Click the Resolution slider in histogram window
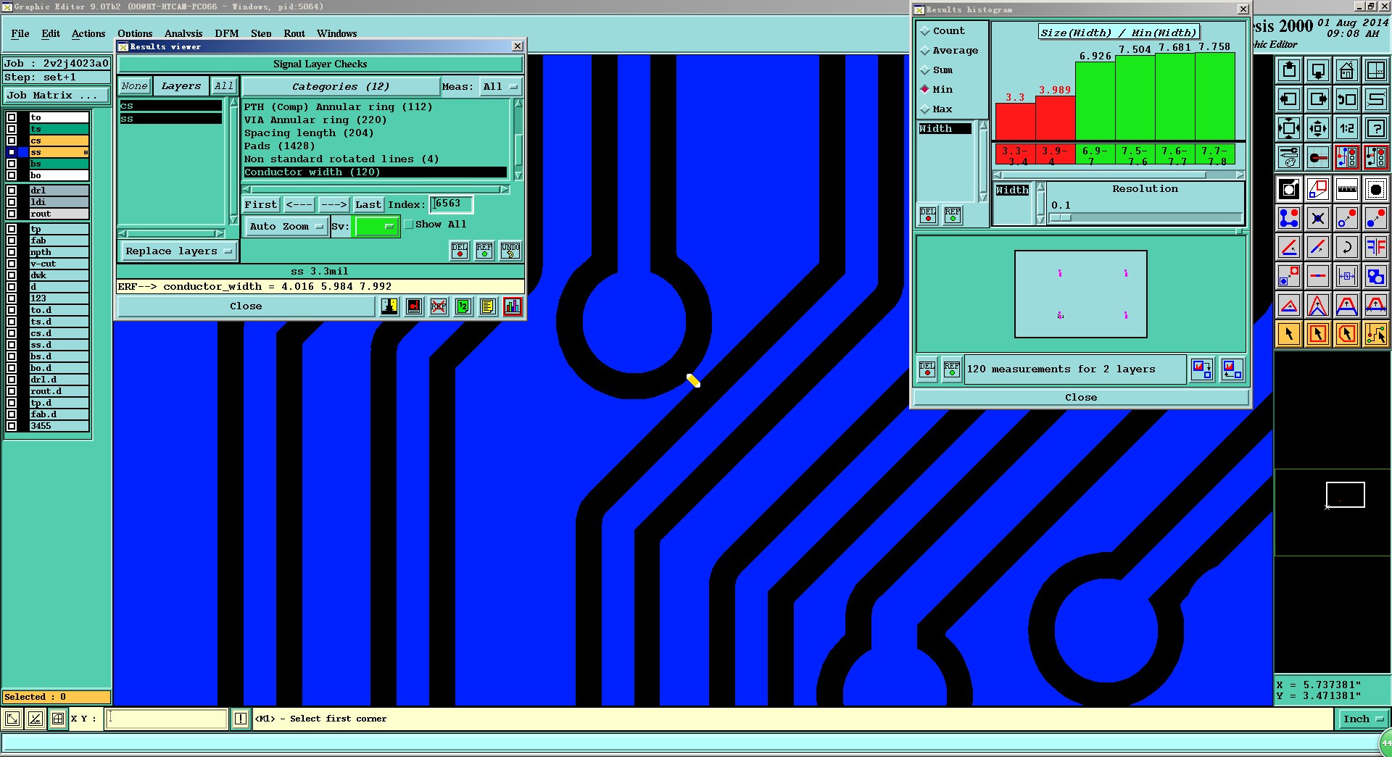 click(x=1145, y=217)
